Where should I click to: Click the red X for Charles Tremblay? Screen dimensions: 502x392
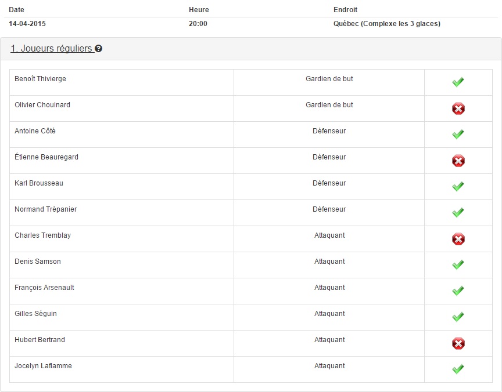(458, 239)
